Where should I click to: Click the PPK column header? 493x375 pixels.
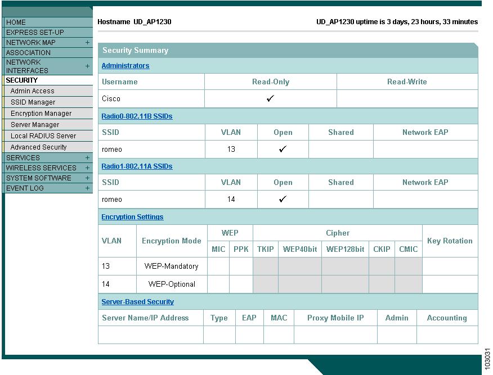click(241, 249)
